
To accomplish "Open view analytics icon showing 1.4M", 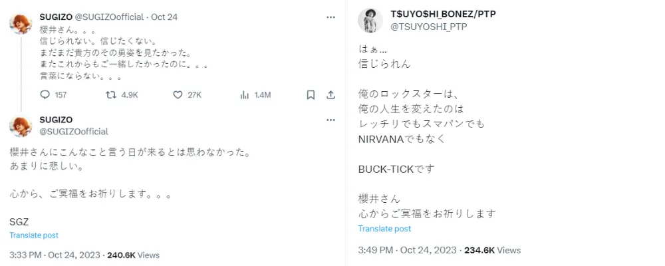I will tap(243, 95).
